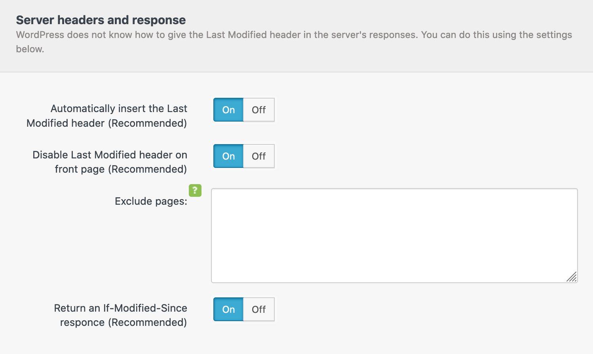Viewport: 593px width, 354px height.
Task: Click the Exclude pages label
Action: point(151,201)
